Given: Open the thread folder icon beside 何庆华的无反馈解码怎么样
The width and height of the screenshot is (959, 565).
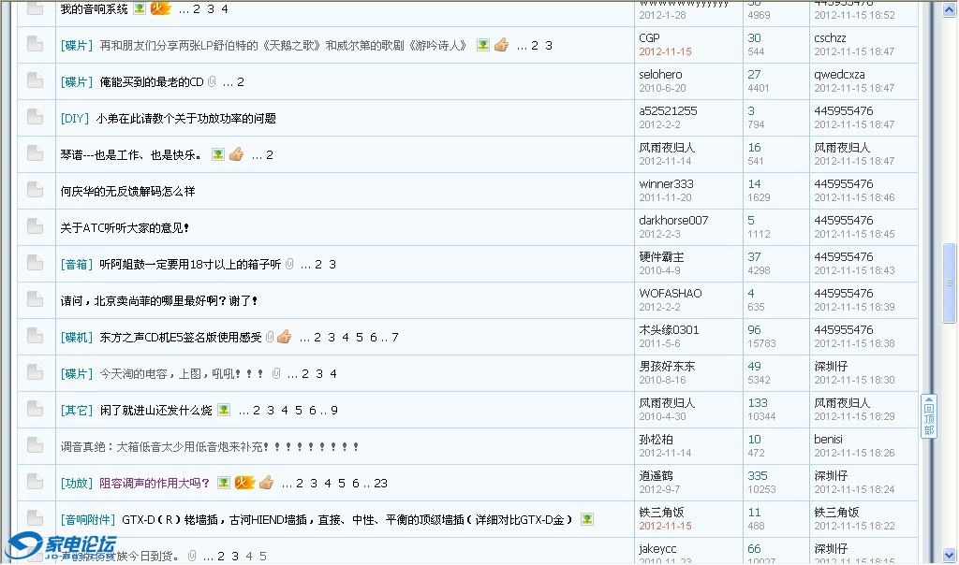Looking at the screenshot, I should pos(35,191).
